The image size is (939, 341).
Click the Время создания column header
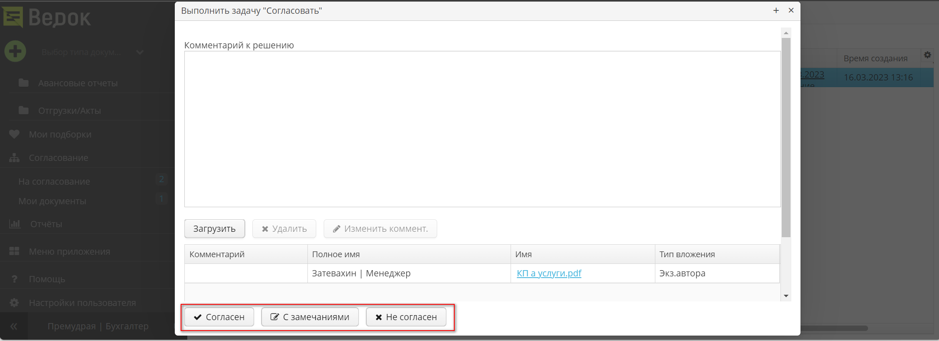coord(878,58)
